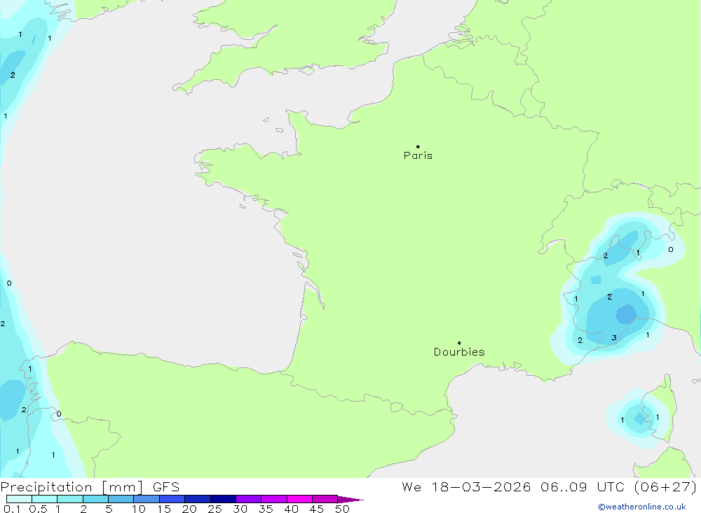Click the 35–40 mm purple legend swatch
The image size is (701, 513).
[x=274, y=499]
